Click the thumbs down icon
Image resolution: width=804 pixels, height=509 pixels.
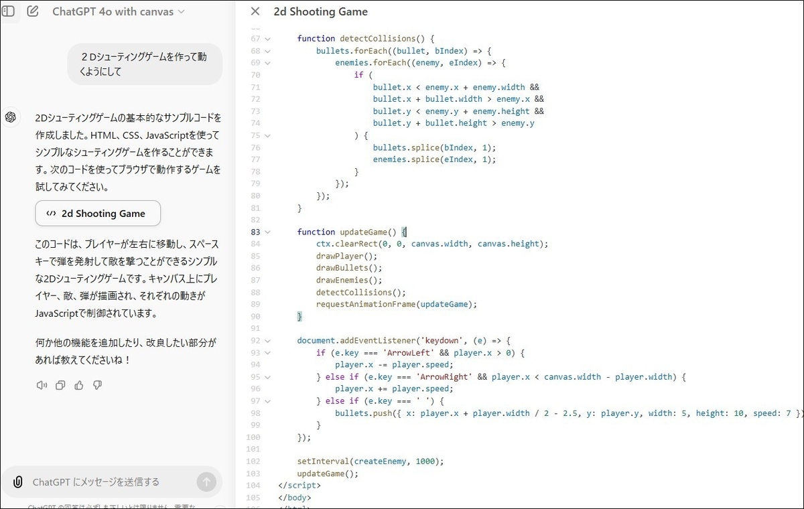[97, 385]
